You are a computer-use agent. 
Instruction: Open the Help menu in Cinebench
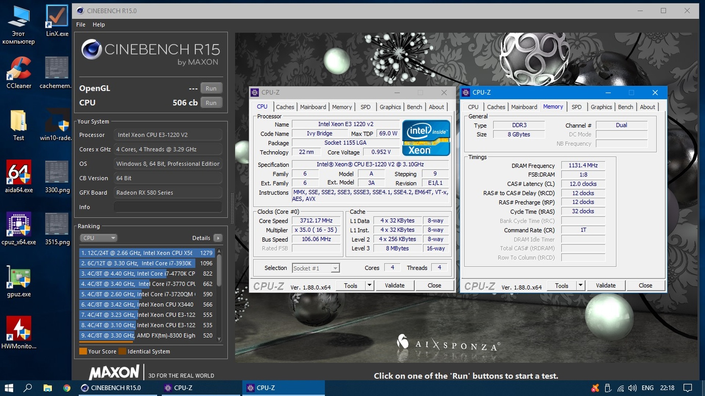click(98, 25)
